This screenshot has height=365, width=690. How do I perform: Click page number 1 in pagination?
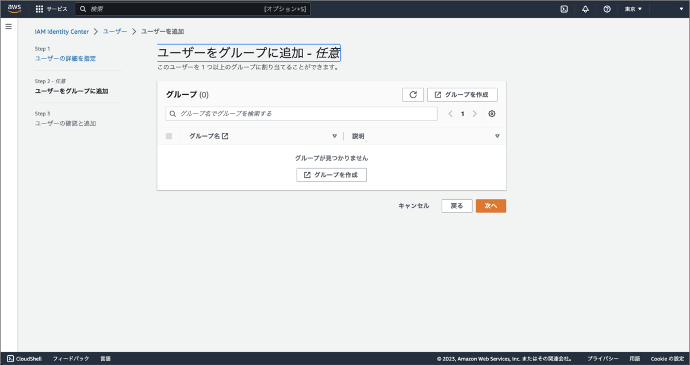(462, 114)
